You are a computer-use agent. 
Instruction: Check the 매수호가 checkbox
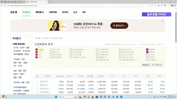51,50
